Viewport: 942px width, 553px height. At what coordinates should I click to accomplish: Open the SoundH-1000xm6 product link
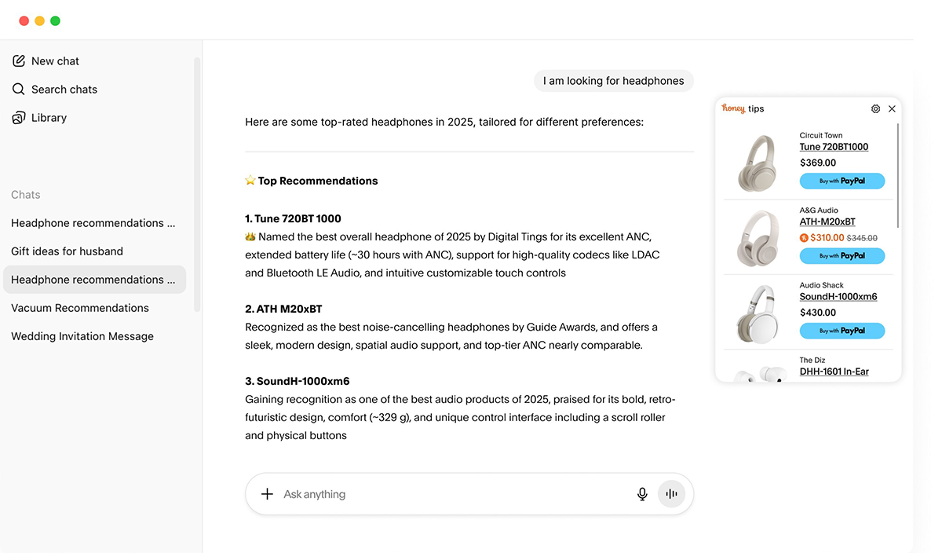click(x=838, y=296)
